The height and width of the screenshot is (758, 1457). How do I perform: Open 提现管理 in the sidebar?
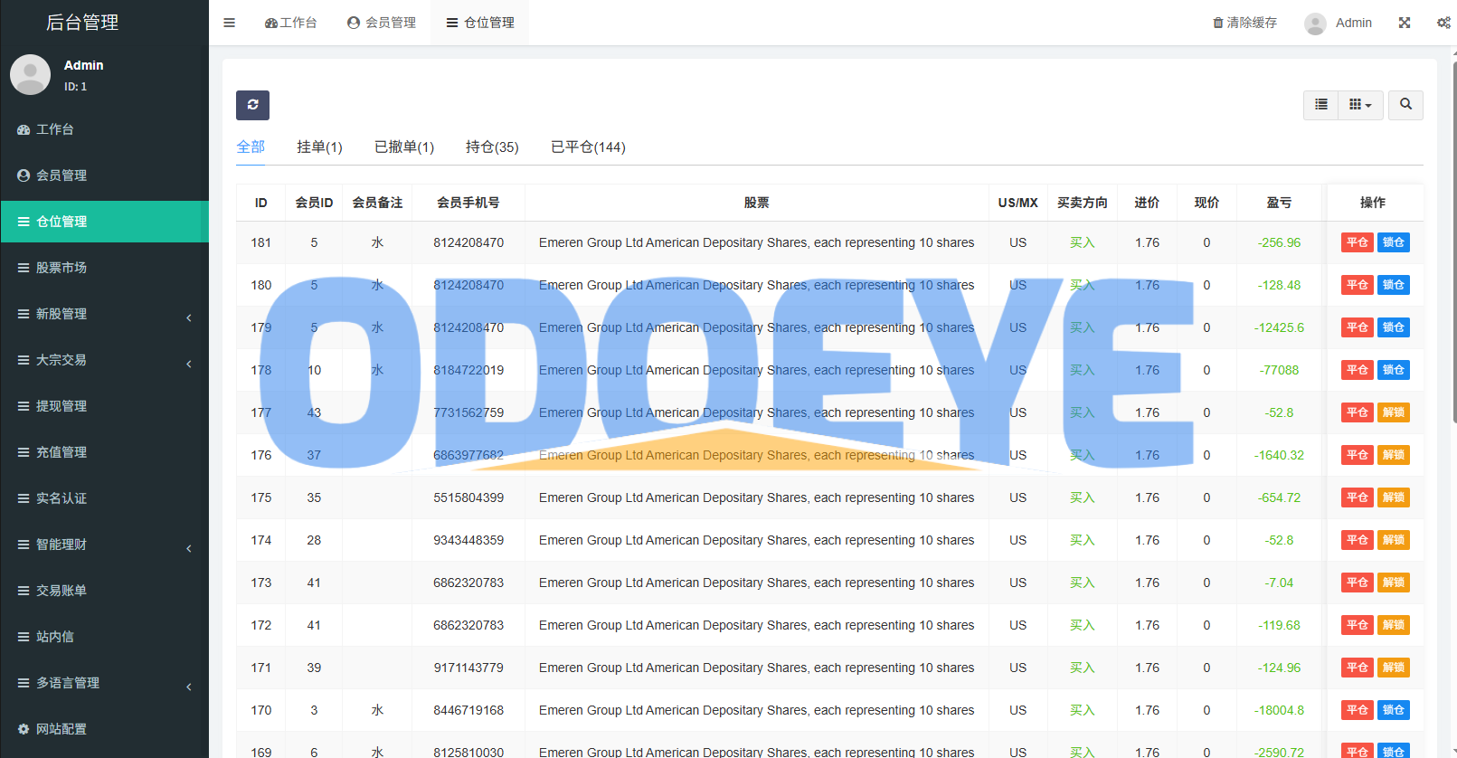coord(61,406)
